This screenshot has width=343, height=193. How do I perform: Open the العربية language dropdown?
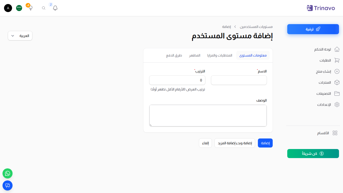coord(20,36)
